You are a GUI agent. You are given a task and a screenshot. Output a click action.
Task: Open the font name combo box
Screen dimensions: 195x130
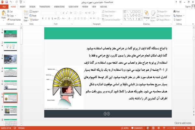point(49,13)
